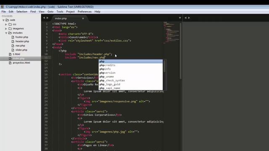Choose phpcredits from autocomplete list
Image resolution: width=269 pixels, height=151 pixels.
[131, 65]
